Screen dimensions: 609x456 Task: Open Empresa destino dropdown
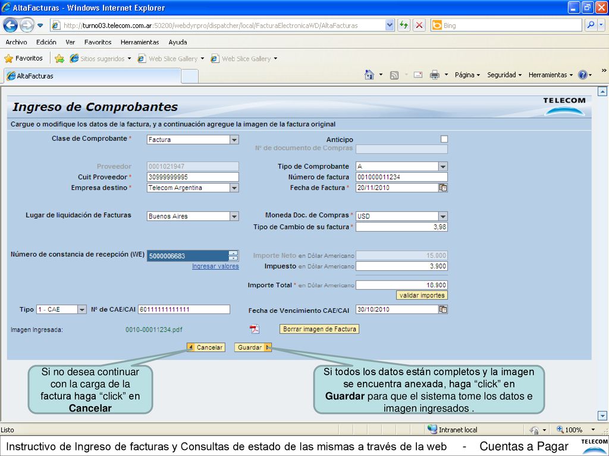coord(234,188)
